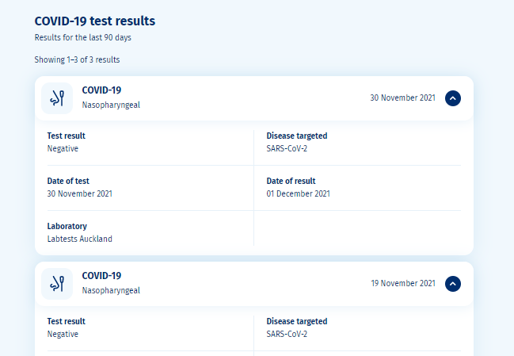514x356 pixels.
Task: Click the COVID-19 test results heading
Action: 95,21
